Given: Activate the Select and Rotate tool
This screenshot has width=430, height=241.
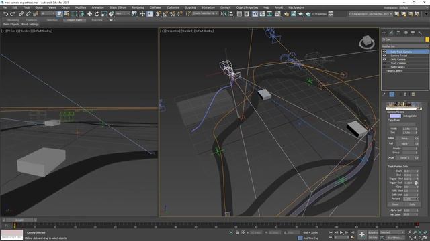Looking at the screenshot, I should click(97, 13).
